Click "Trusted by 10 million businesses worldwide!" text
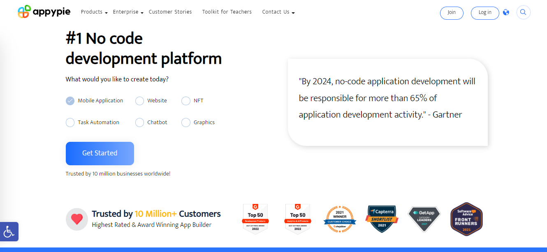 [x=118, y=174]
